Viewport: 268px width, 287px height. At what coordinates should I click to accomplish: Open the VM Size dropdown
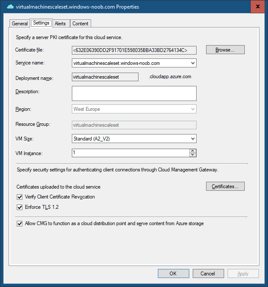pos(134,139)
